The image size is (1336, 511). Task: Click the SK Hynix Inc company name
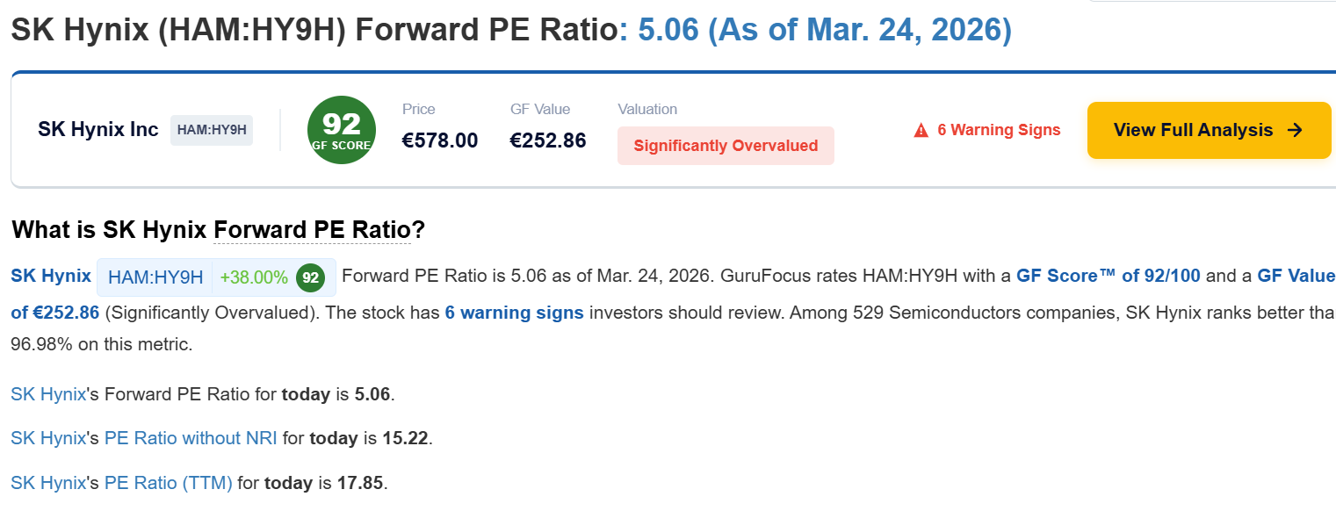(98, 130)
